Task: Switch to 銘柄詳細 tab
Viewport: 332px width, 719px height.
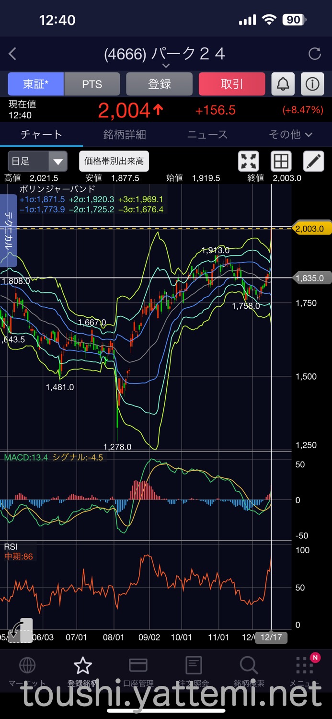Action: pos(125,135)
